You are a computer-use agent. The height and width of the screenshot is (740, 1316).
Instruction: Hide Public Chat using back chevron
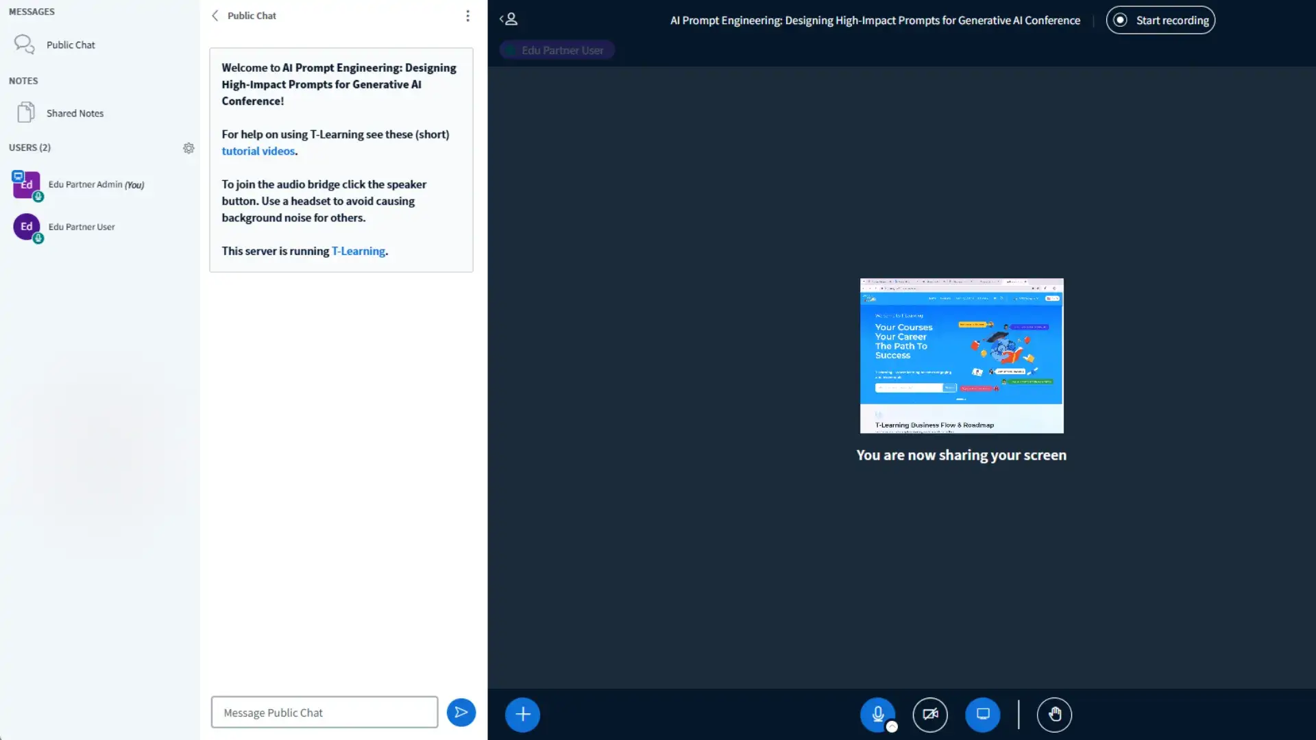215,16
